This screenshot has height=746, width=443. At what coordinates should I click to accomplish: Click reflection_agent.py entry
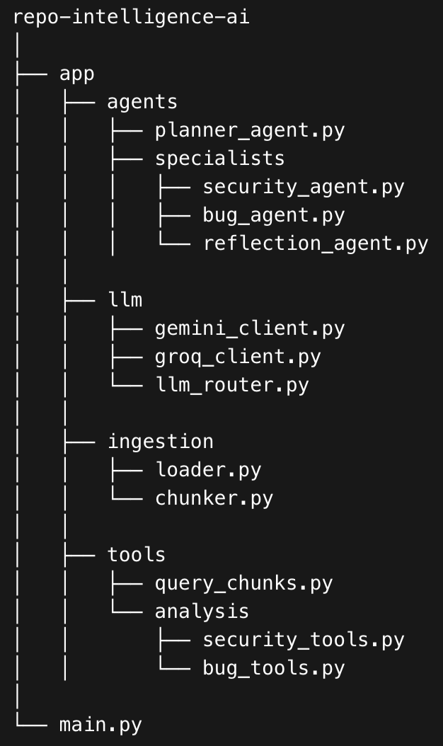[x=316, y=243]
